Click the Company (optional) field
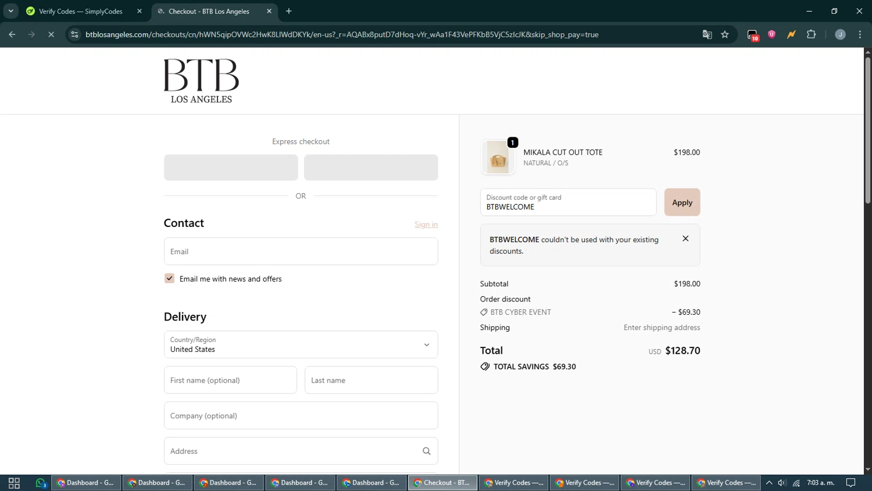This screenshot has height=491, width=872. tap(301, 415)
